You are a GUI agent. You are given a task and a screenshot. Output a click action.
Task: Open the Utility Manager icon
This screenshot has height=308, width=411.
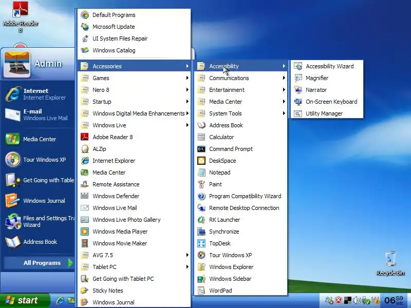point(298,113)
